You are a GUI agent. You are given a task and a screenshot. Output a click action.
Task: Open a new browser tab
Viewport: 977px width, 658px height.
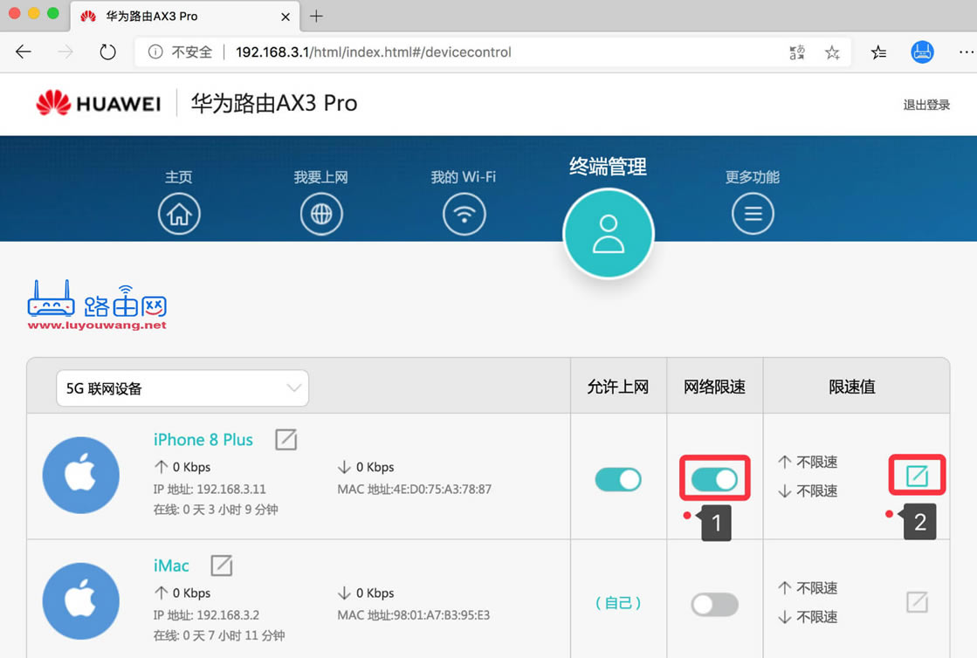[315, 15]
